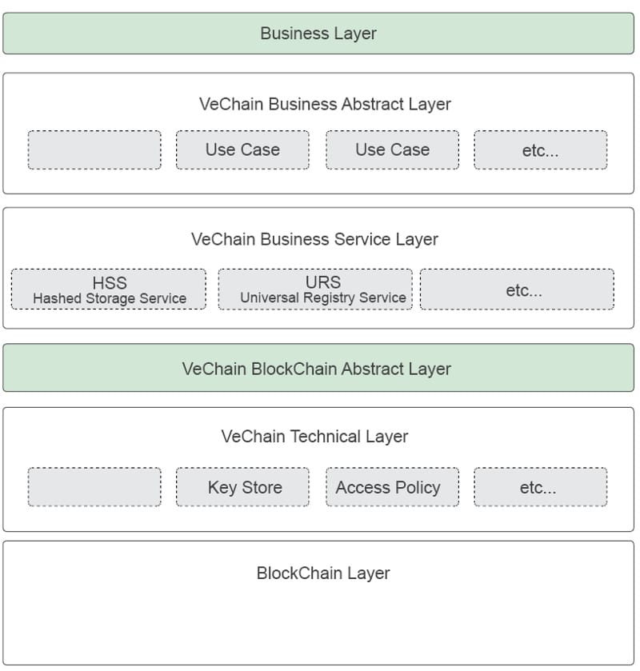Click the BlockChain Layer title text
640x671 pixels.
coord(323,573)
